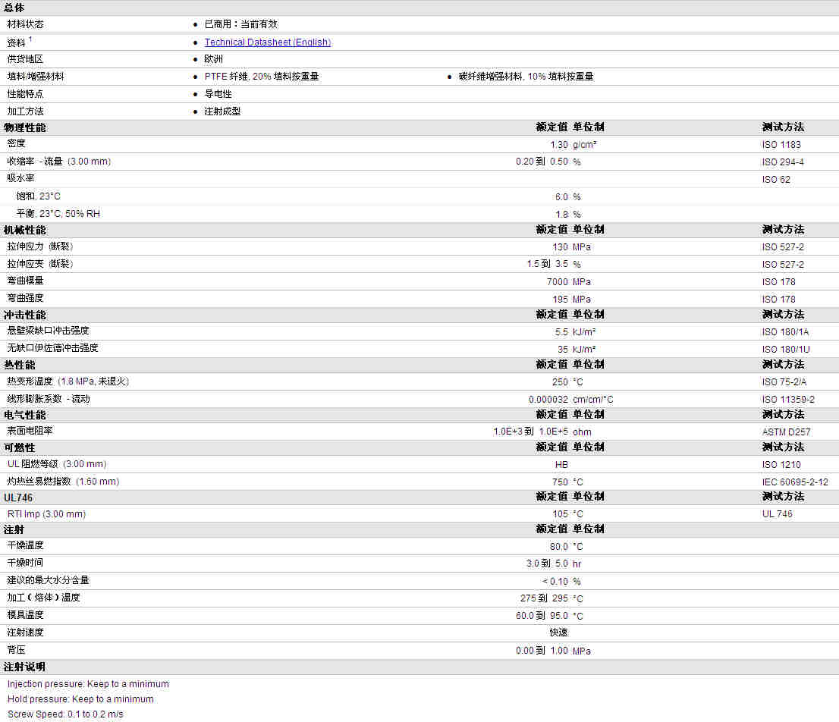Click the 加工（熔体）温度 row label
Screen dimensions: 839x722
coord(43,598)
